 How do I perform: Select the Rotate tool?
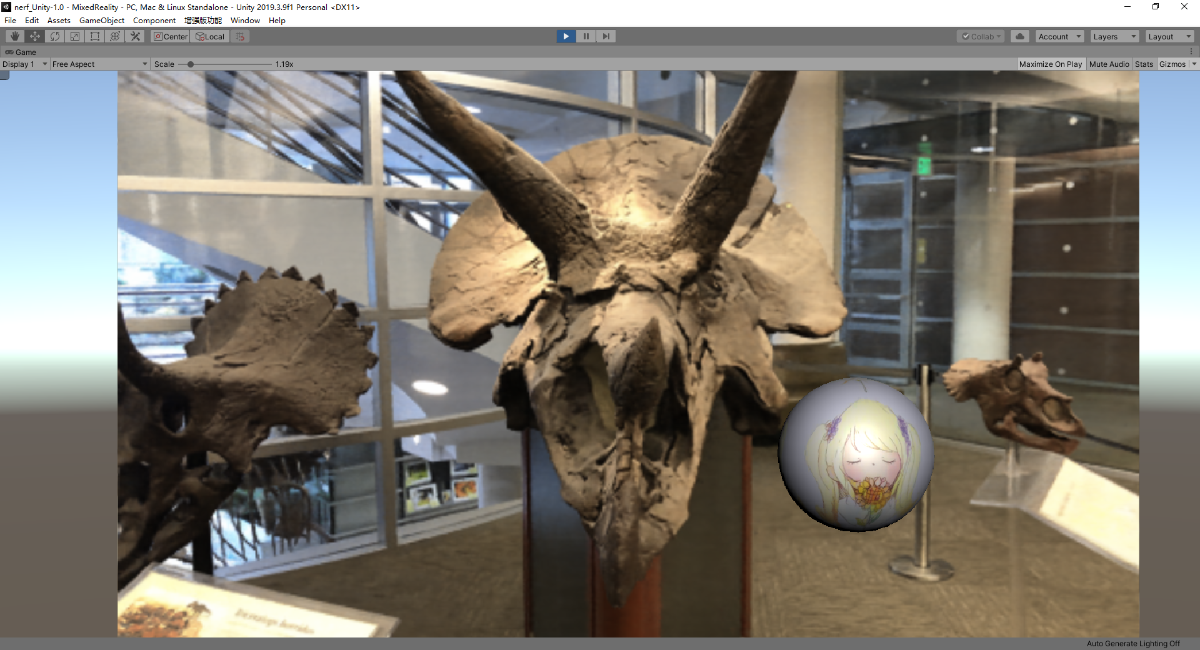[54, 36]
